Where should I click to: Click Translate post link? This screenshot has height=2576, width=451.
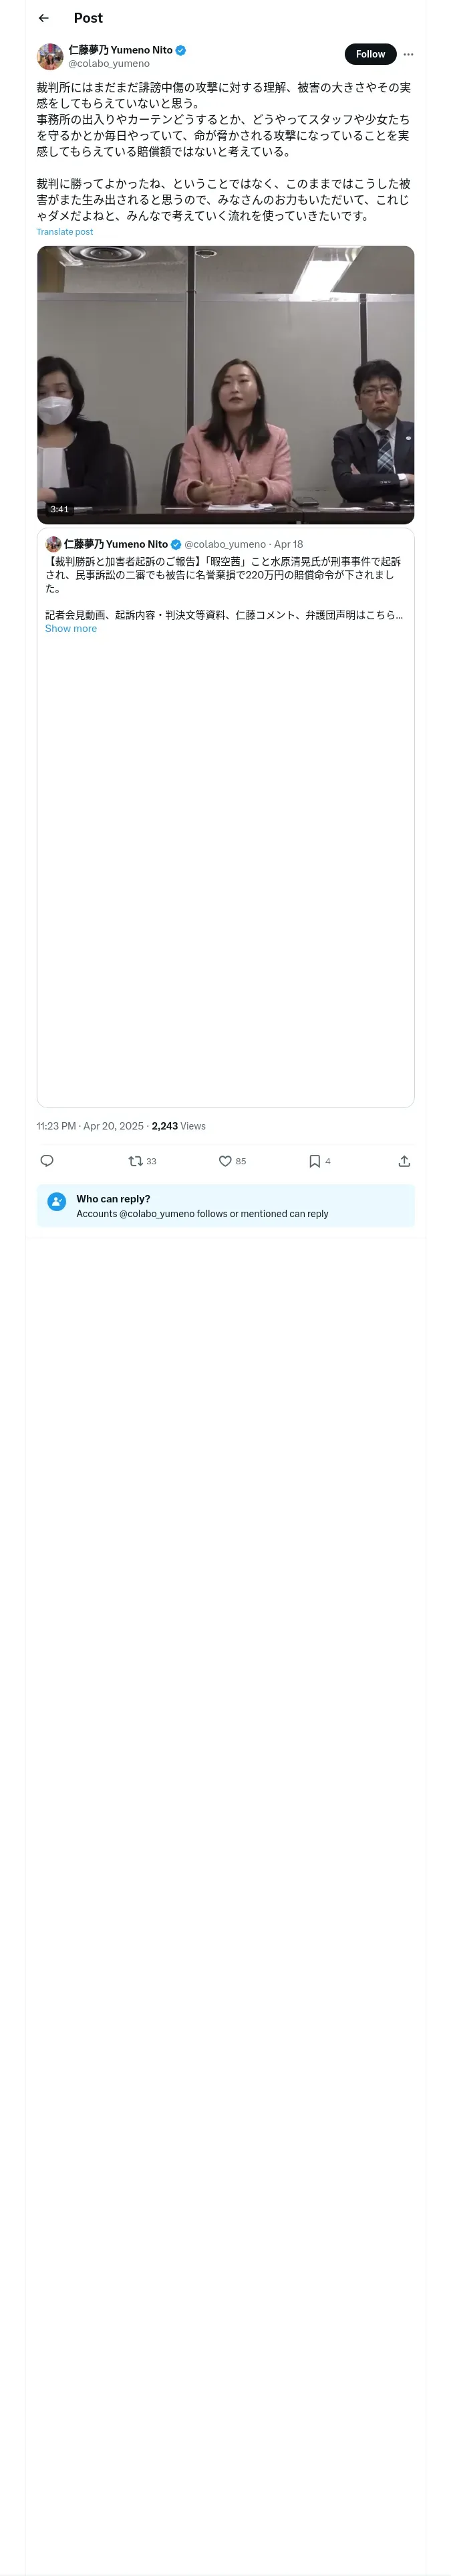pyautogui.click(x=65, y=232)
